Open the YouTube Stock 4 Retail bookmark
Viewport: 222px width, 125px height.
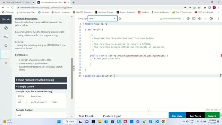click(204, 12)
